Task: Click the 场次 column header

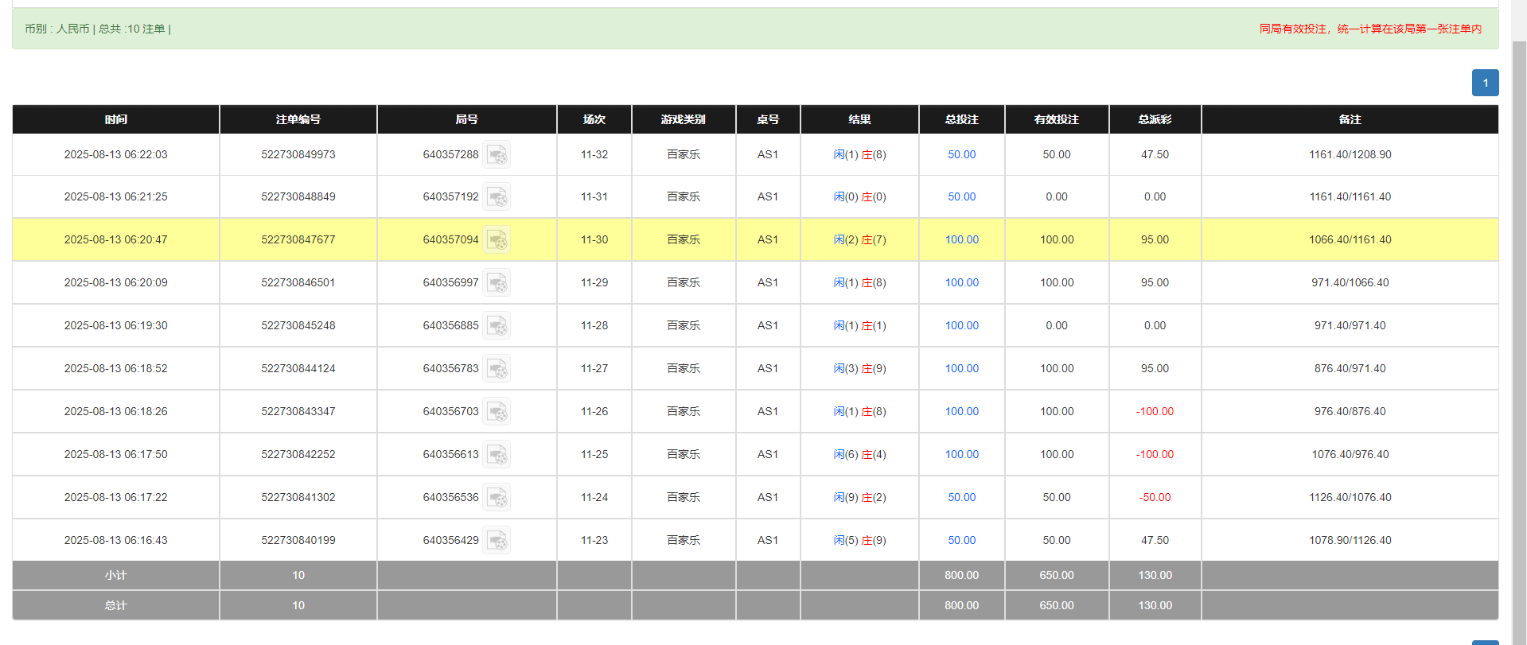Action: [x=594, y=119]
